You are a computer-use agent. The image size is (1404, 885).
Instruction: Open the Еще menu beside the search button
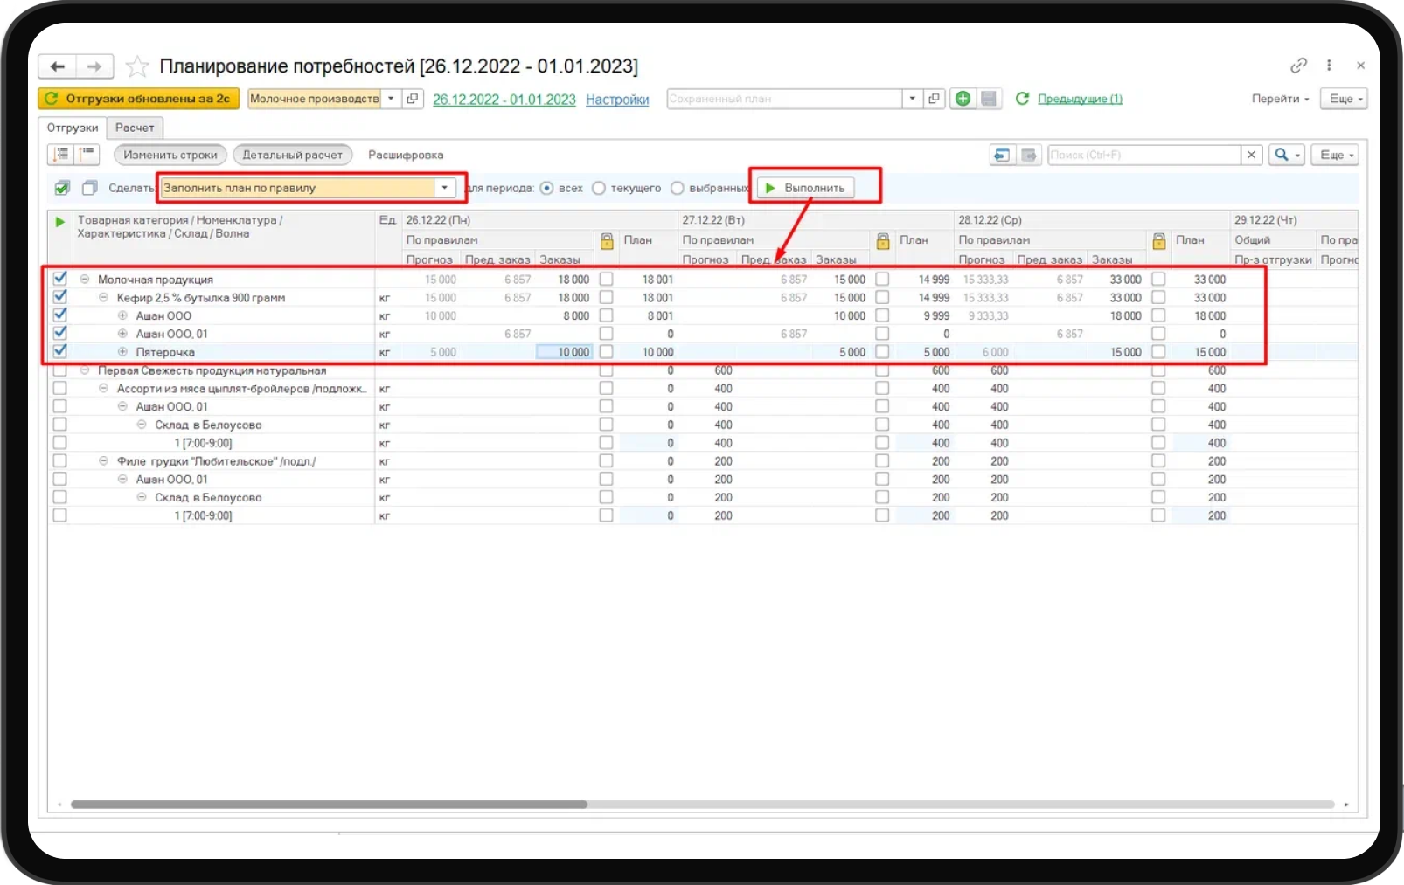(1336, 155)
